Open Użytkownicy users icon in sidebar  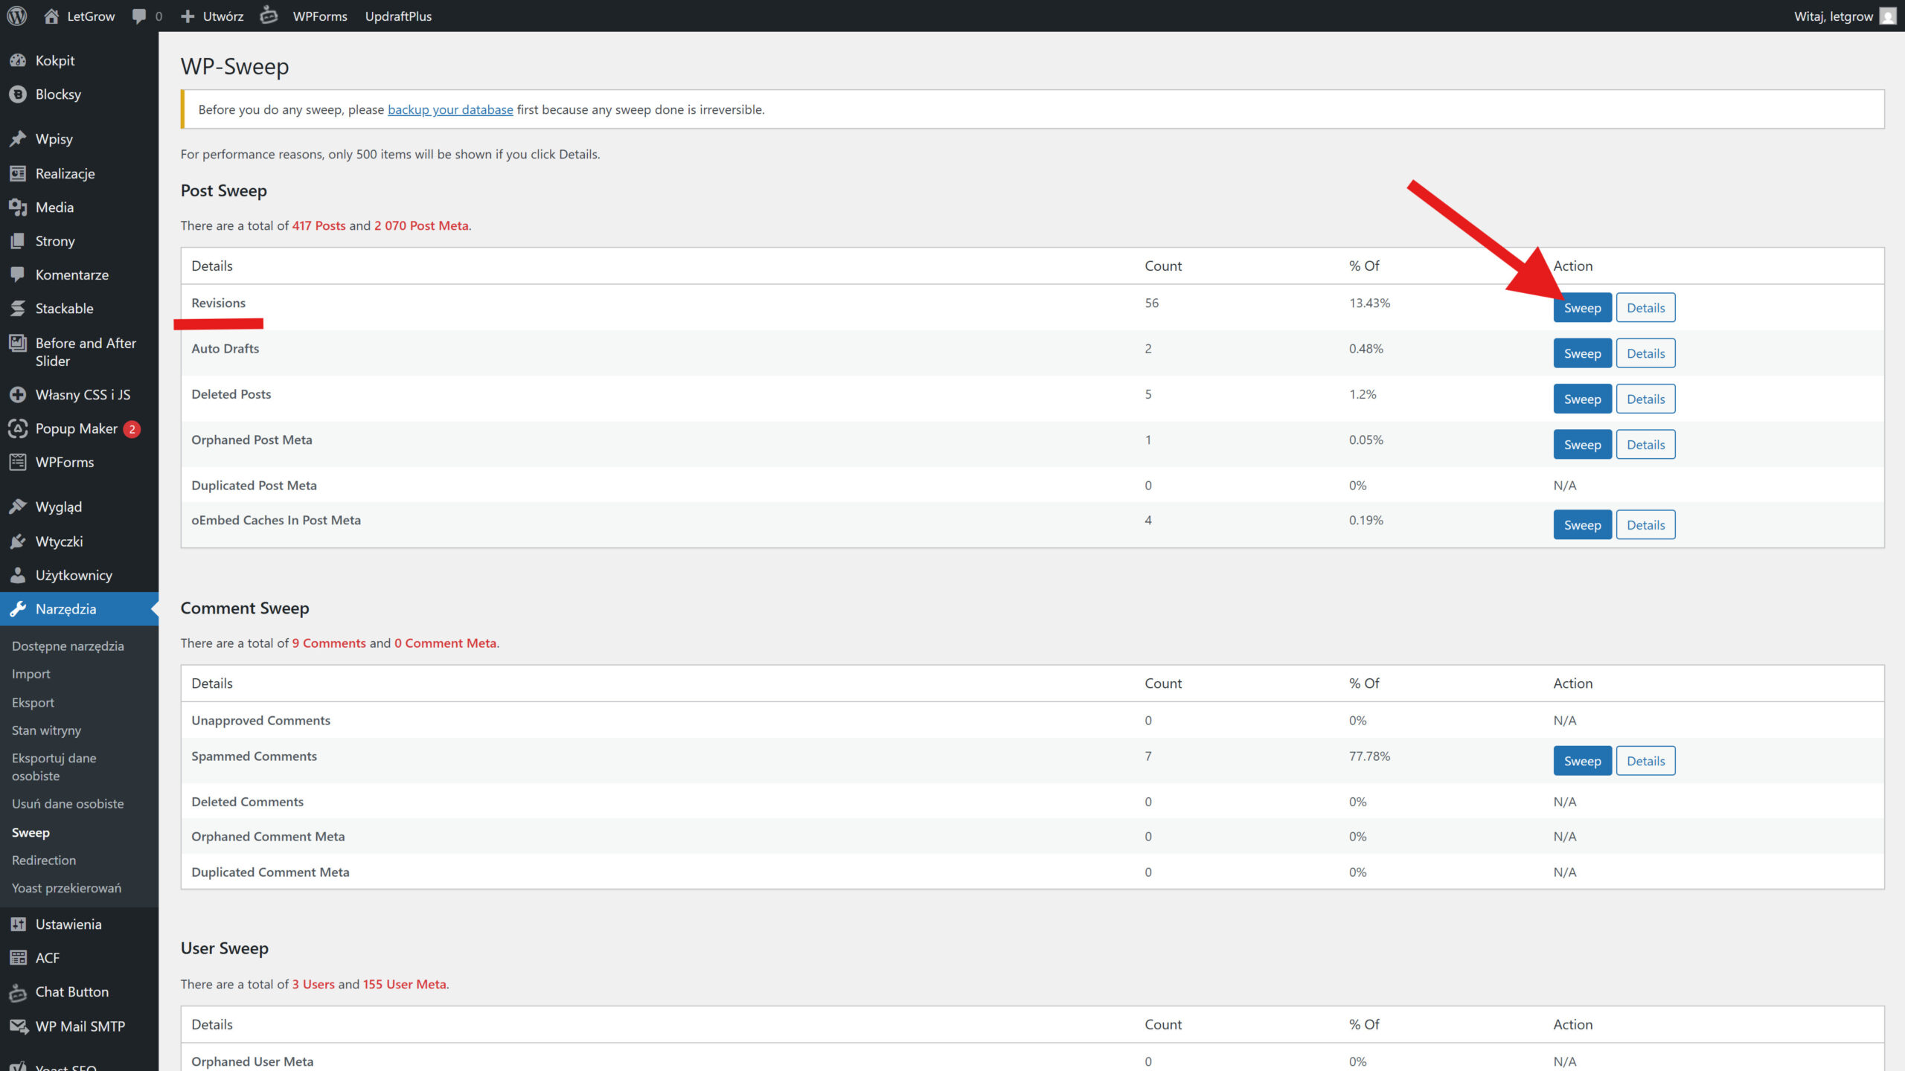click(18, 575)
